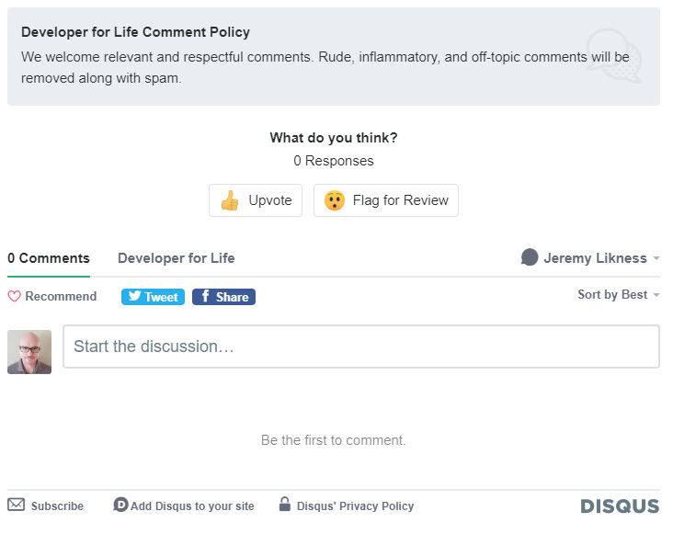Click the 0 Responses text

tap(334, 161)
